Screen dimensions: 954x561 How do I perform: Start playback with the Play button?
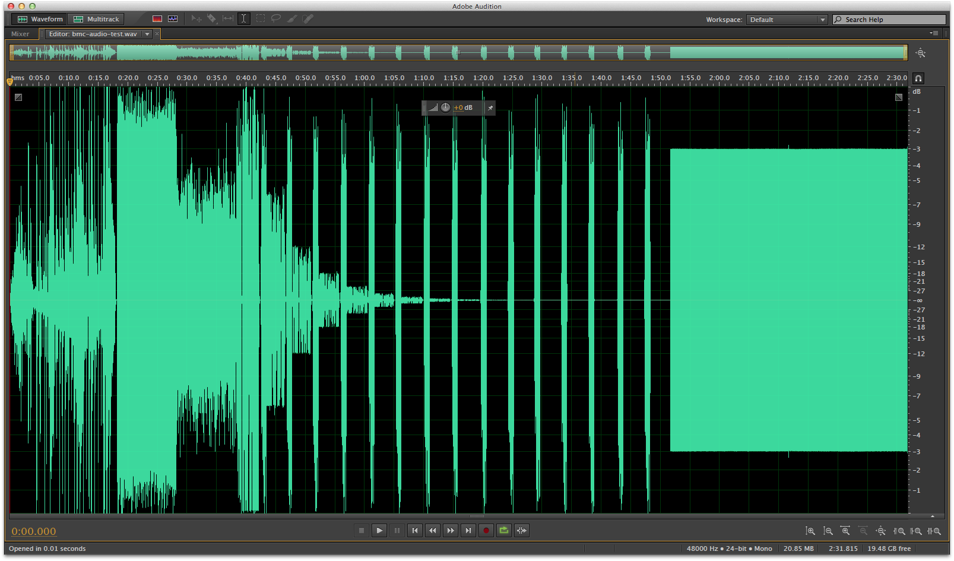pos(379,531)
